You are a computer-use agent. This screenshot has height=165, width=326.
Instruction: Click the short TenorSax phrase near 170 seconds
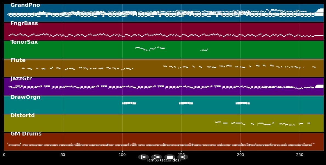coord(204,50)
